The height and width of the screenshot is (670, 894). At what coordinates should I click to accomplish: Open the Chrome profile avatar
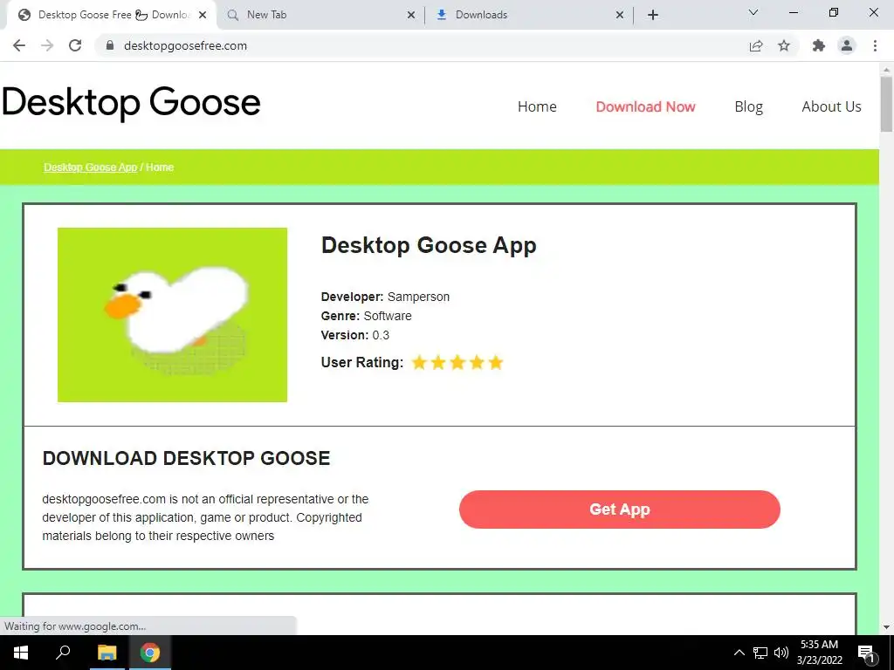[847, 45]
